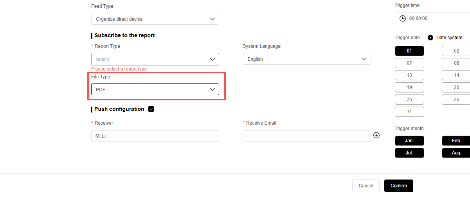Screen dimensions: 470x205
Task: Click the Receiver input field
Action: point(155,136)
